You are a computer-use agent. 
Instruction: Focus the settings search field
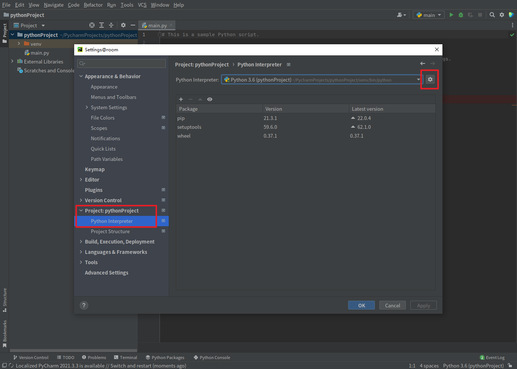pyautogui.click(x=121, y=63)
